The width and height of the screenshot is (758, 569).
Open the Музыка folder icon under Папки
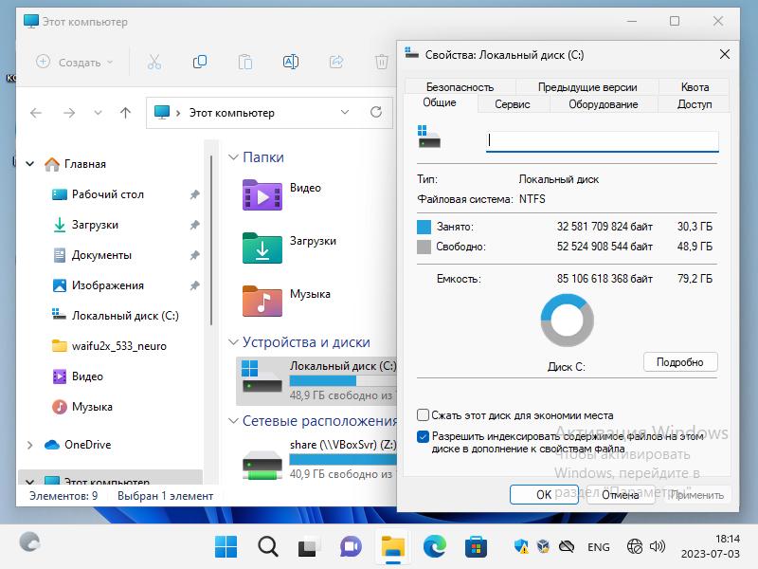coord(262,301)
